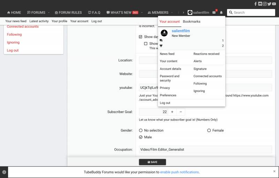Open the Facebook social icon
Screen dimensions: 279x178
256,4
